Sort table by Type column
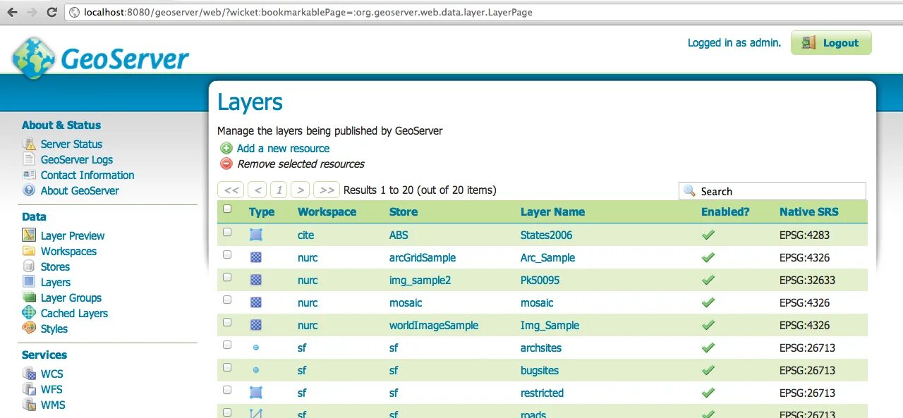This screenshot has height=418, width=903. click(x=262, y=211)
